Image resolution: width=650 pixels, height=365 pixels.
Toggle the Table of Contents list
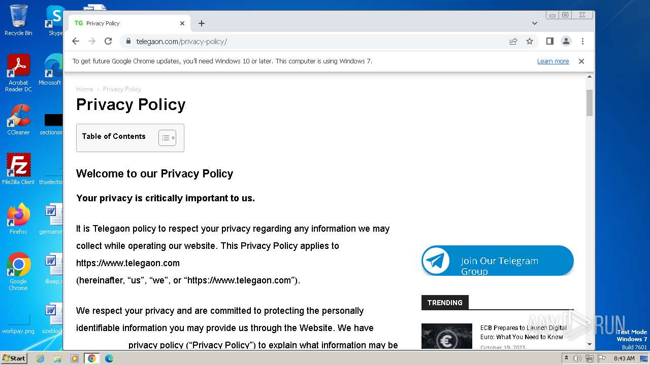(x=167, y=138)
